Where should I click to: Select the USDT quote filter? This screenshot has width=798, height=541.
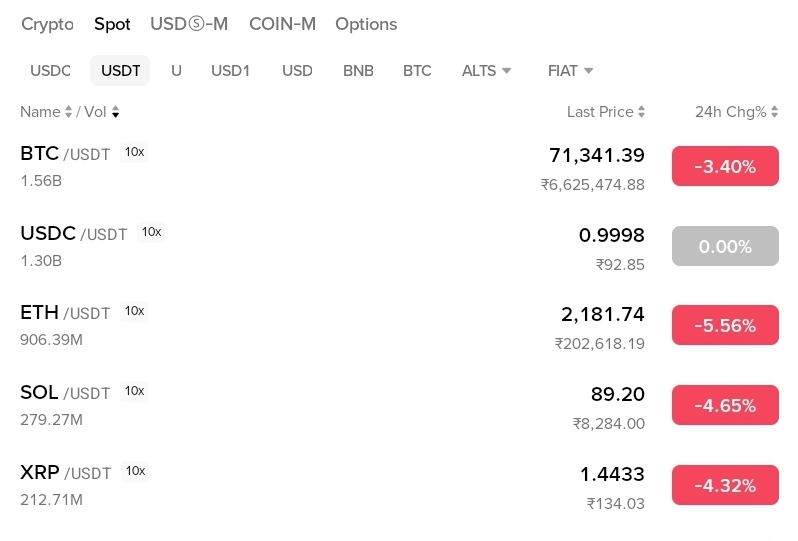(120, 71)
